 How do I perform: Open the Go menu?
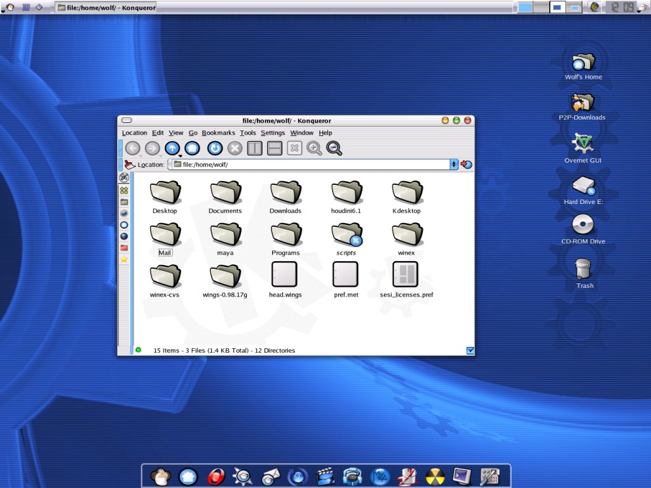click(193, 133)
